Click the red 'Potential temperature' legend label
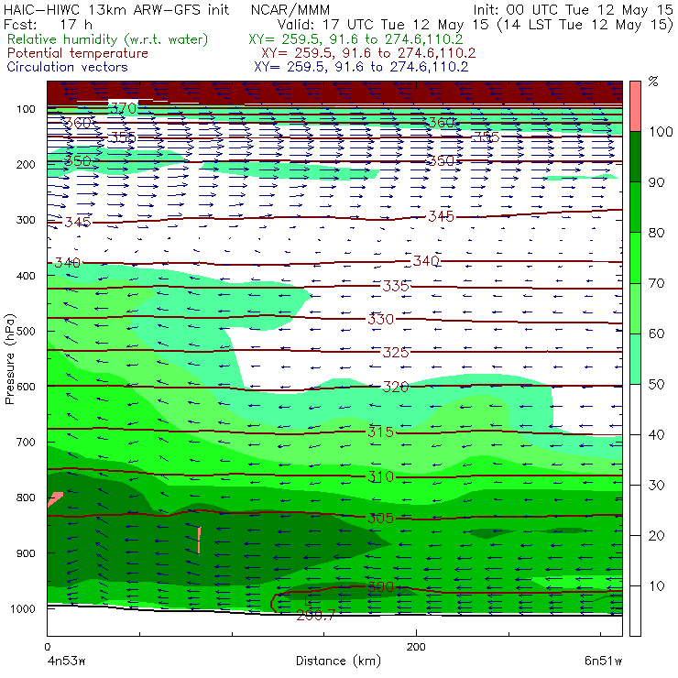The height and width of the screenshot is (678, 678). 78,53
